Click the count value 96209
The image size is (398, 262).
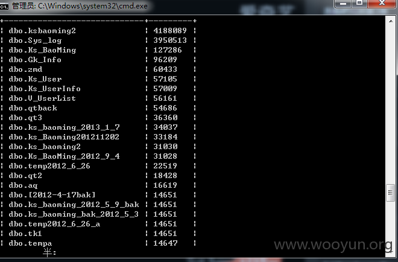click(165, 60)
